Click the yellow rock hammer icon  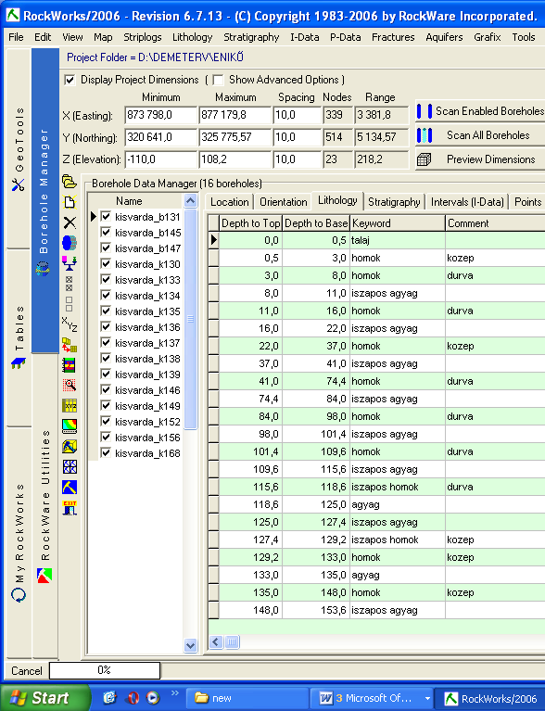tap(70, 488)
